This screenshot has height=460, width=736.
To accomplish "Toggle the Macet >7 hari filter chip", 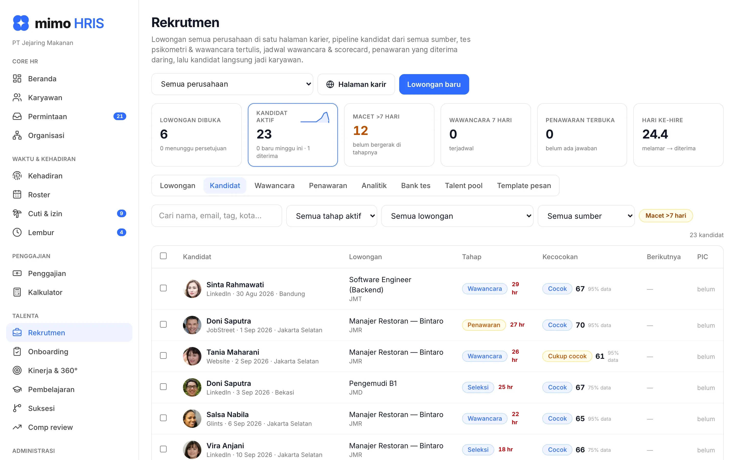I will 666,215.
